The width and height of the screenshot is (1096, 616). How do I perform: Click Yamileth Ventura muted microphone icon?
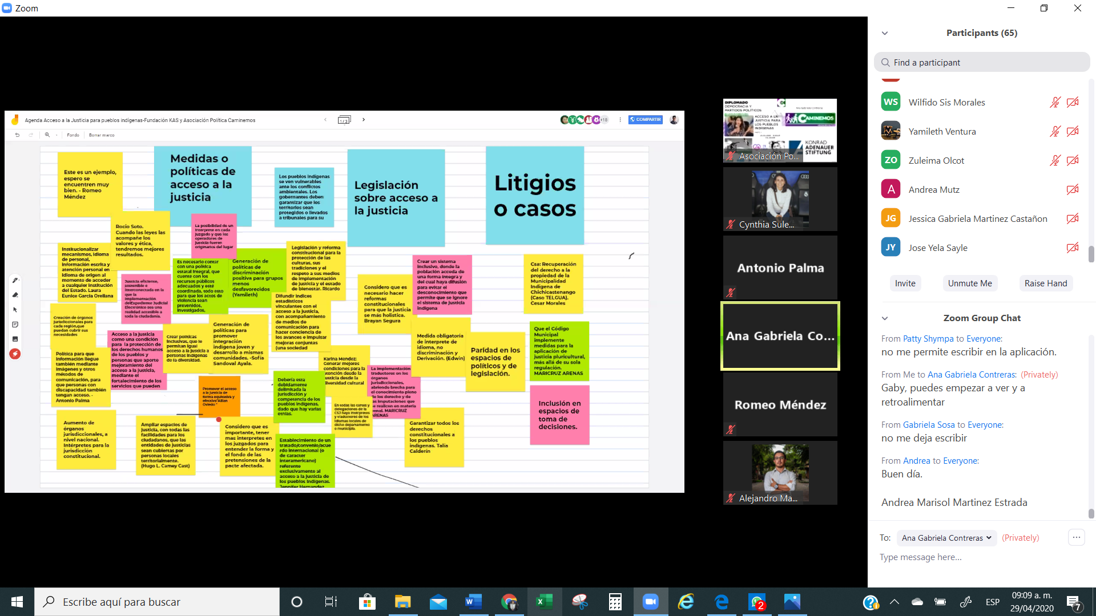pos(1055,131)
